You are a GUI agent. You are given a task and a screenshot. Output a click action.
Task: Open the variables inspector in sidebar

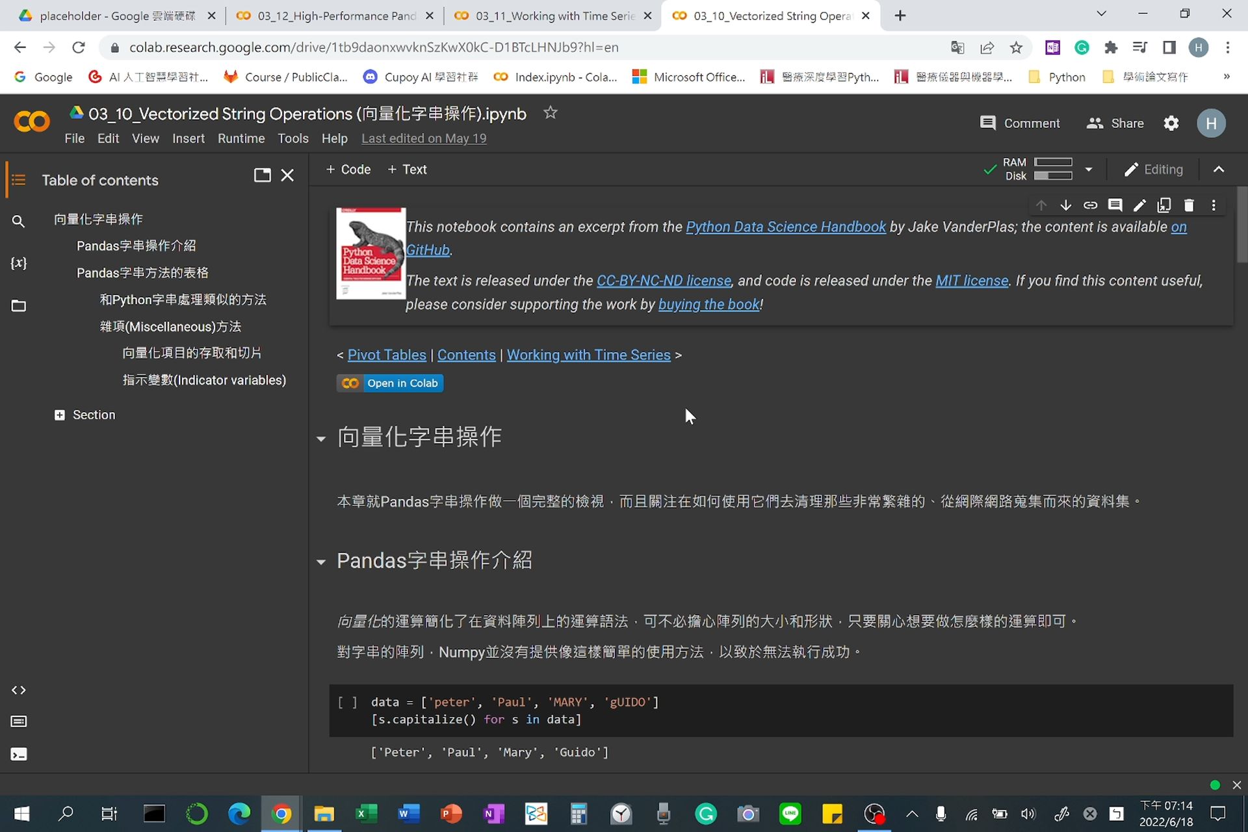[18, 263]
